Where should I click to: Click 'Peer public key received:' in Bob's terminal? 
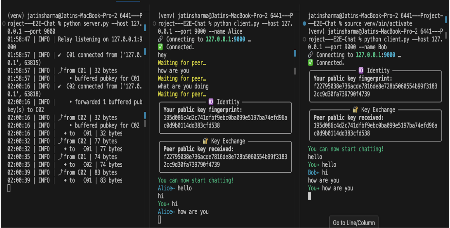pyautogui.click(x=348, y=118)
